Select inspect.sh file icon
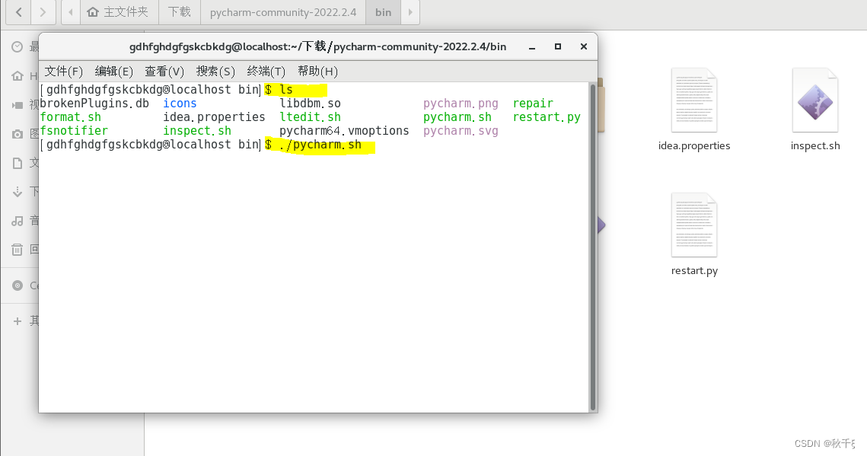 tap(815, 100)
